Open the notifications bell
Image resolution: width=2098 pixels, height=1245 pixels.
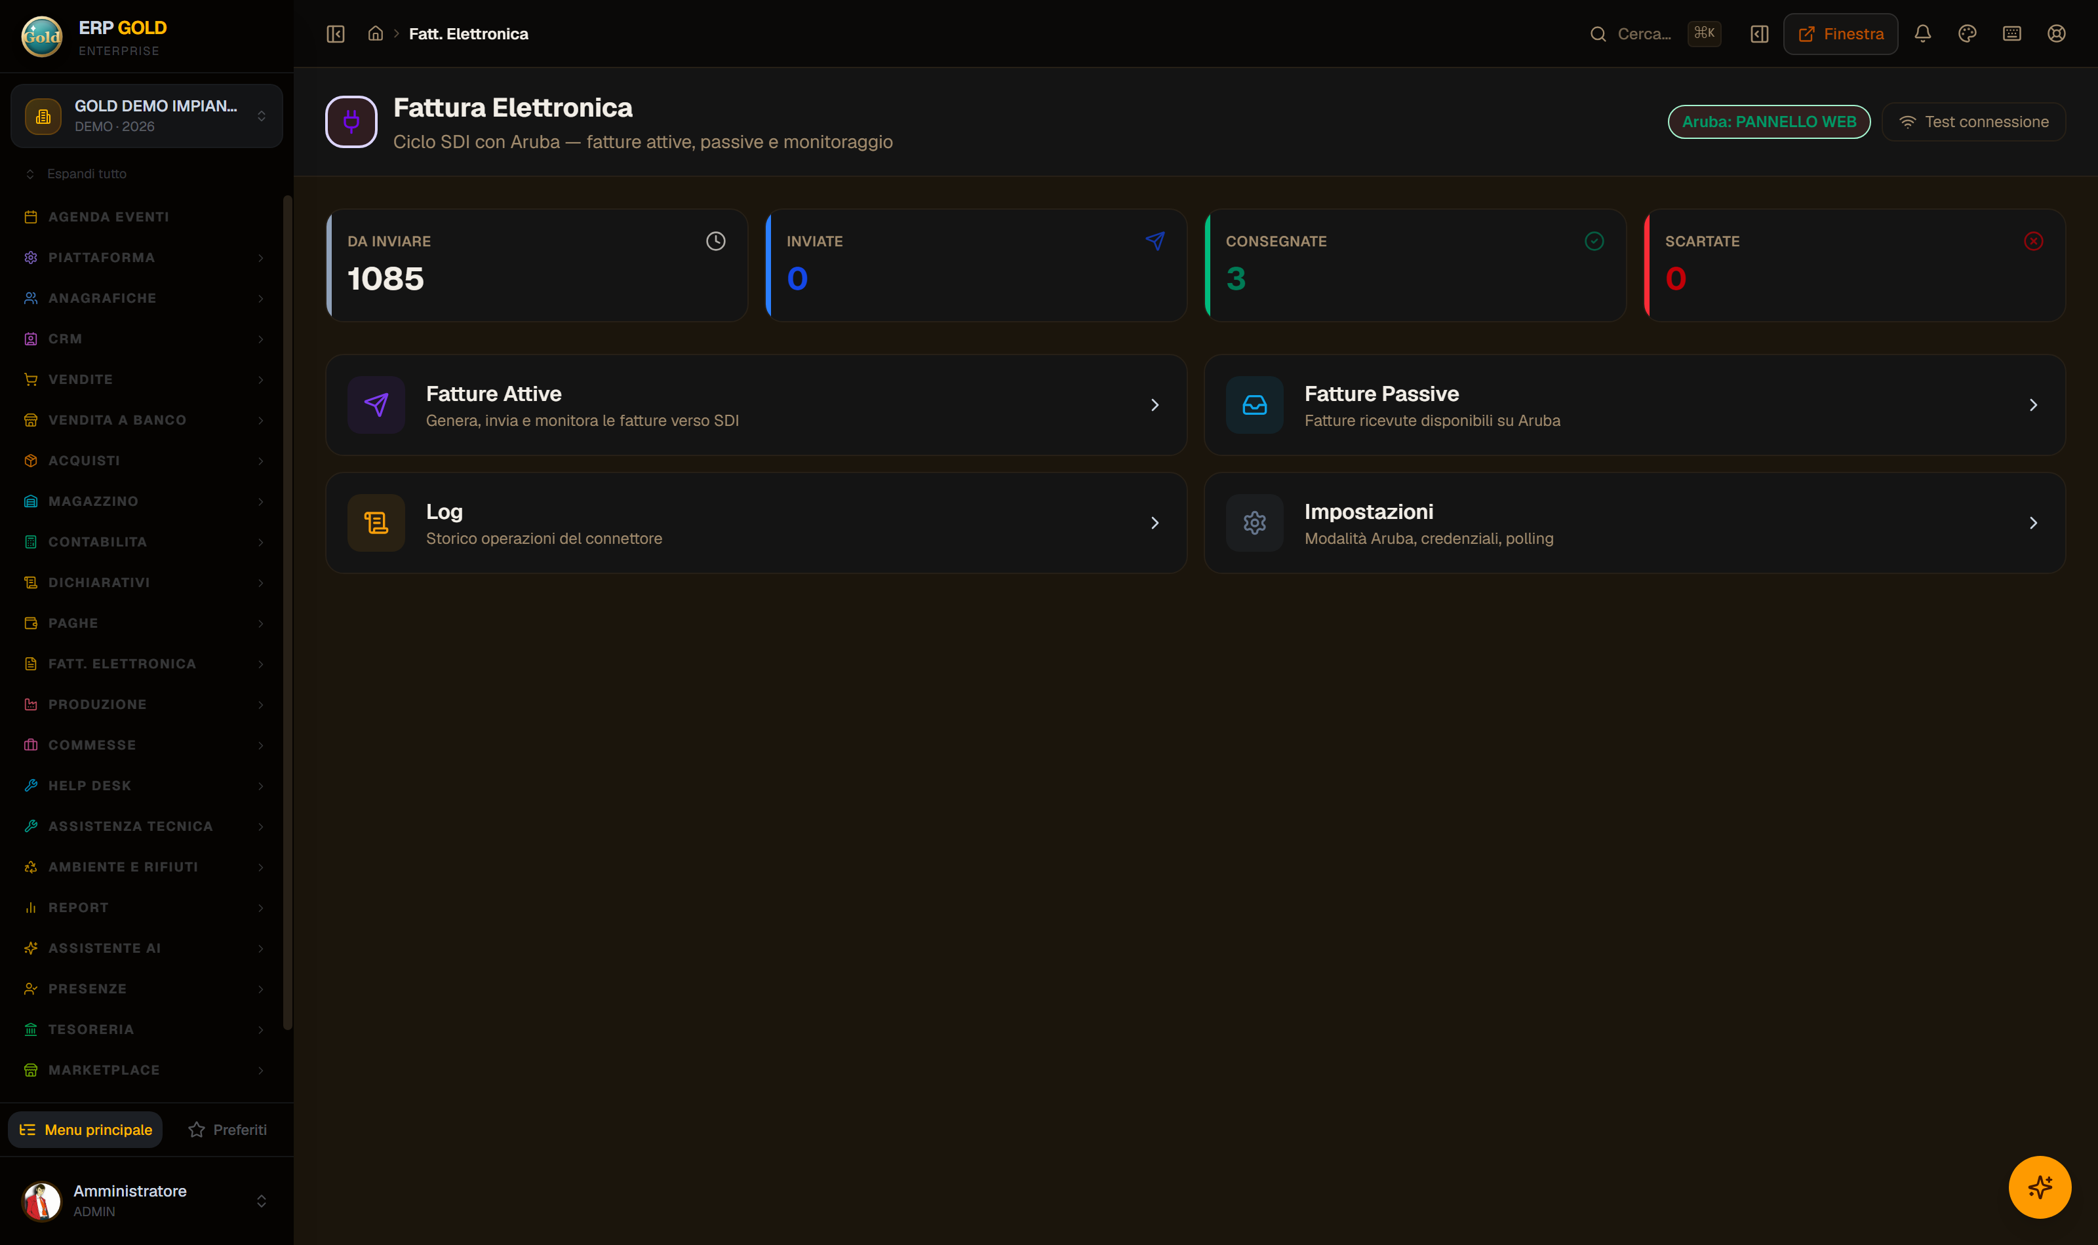pos(1922,33)
